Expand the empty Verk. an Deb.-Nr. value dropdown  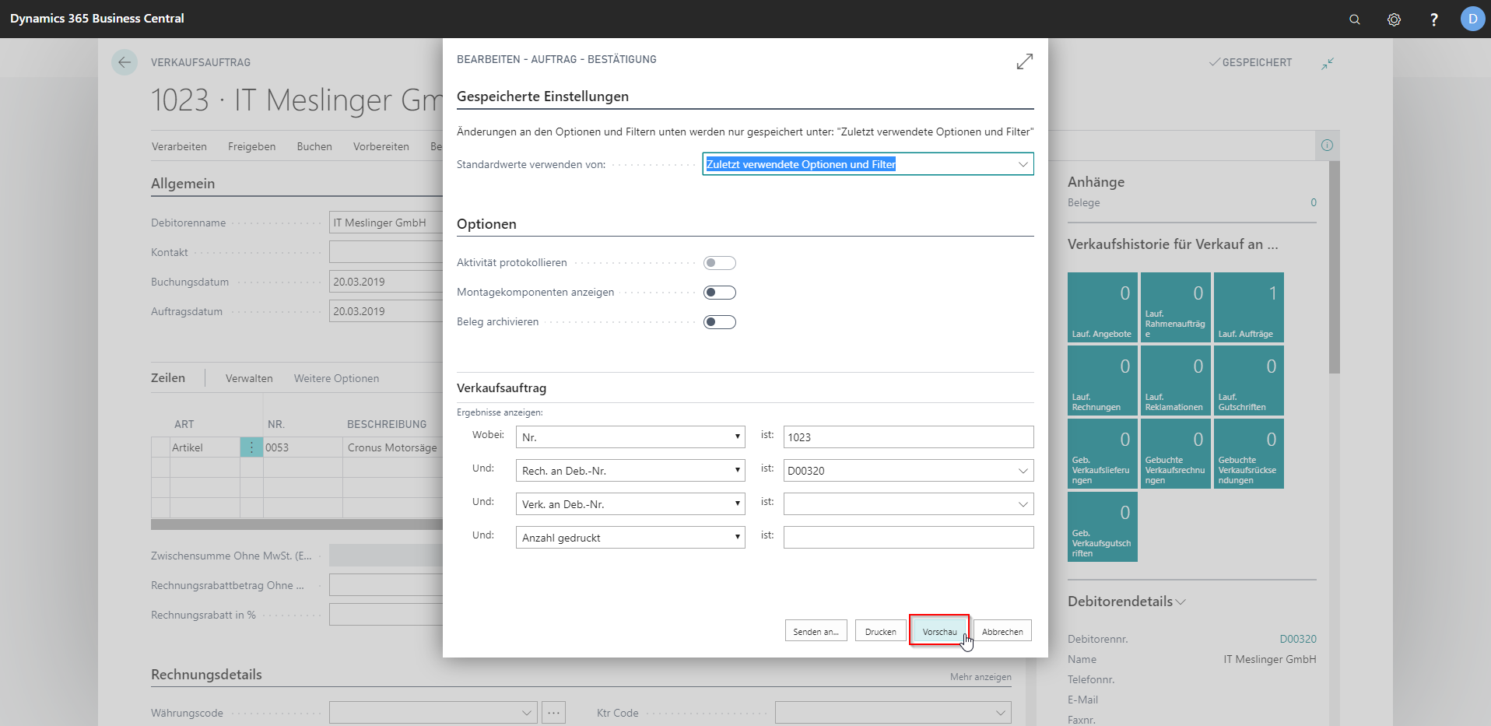tap(1023, 504)
